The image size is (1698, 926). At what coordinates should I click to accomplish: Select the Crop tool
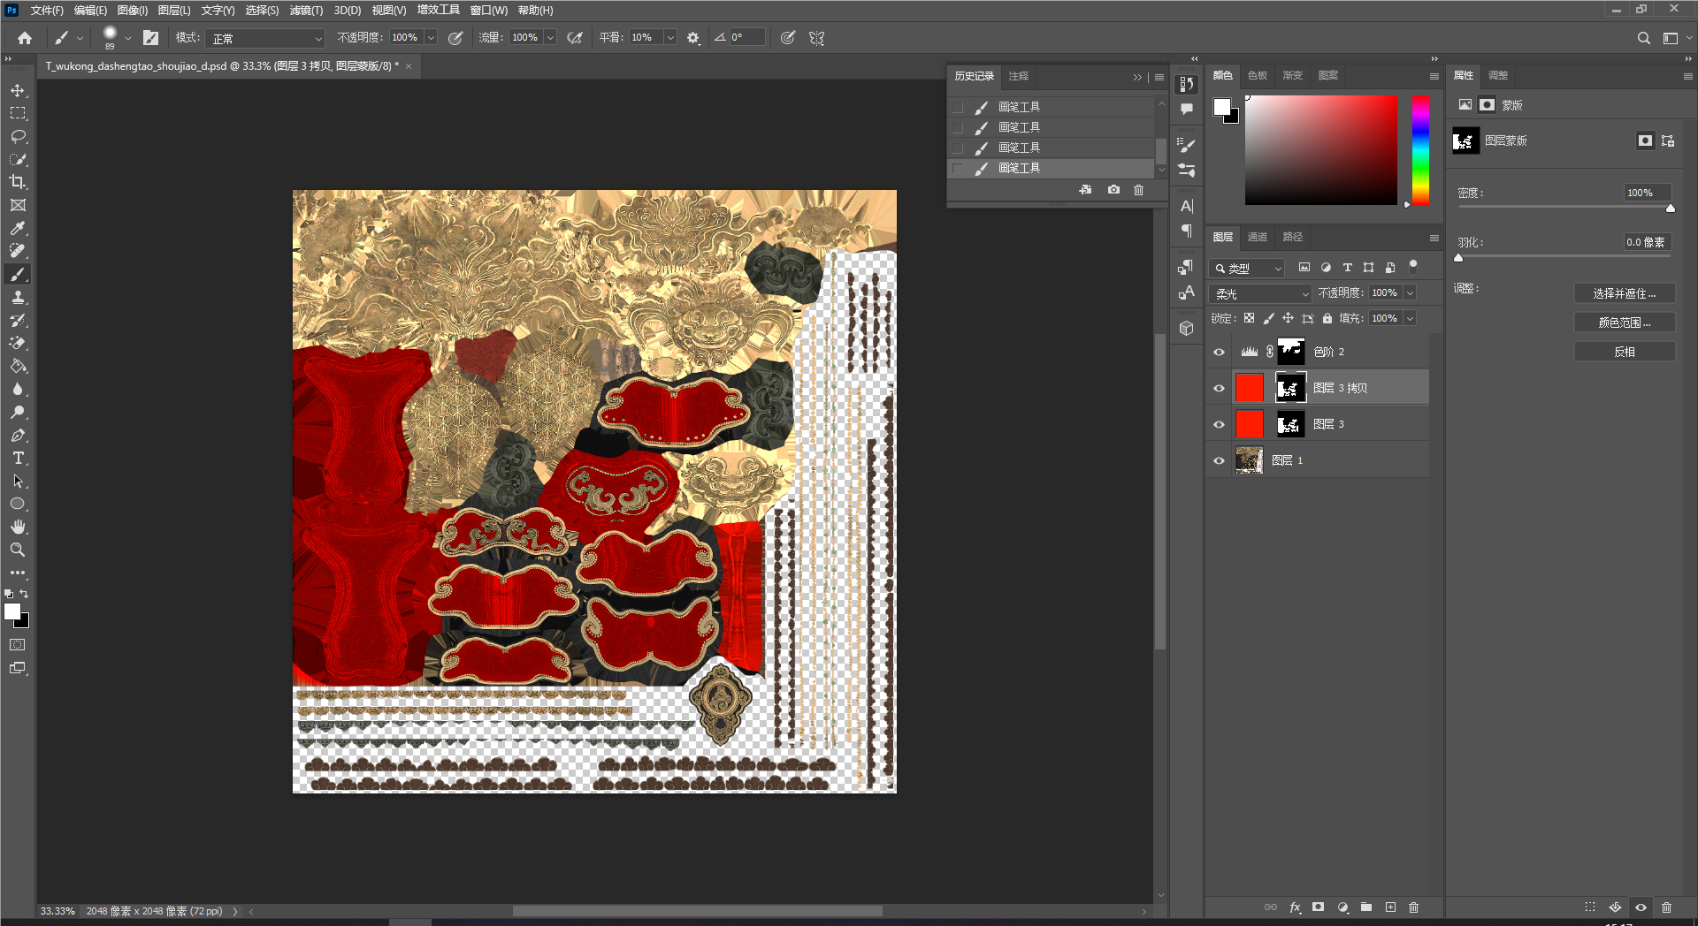point(18,182)
